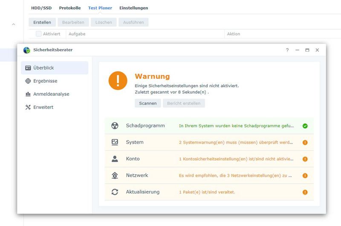
Task: Click the orange warning status in Konto row
Action: tap(305, 159)
